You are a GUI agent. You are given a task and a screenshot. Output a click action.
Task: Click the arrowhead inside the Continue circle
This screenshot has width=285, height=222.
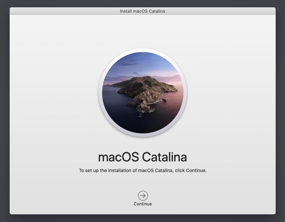point(143,196)
